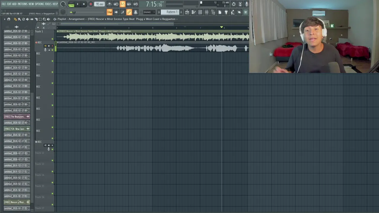Image resolution: width=379 pixels, height=213 pixels.
Task: Open the Playlist window icon
Action: [x=187, y=12]
